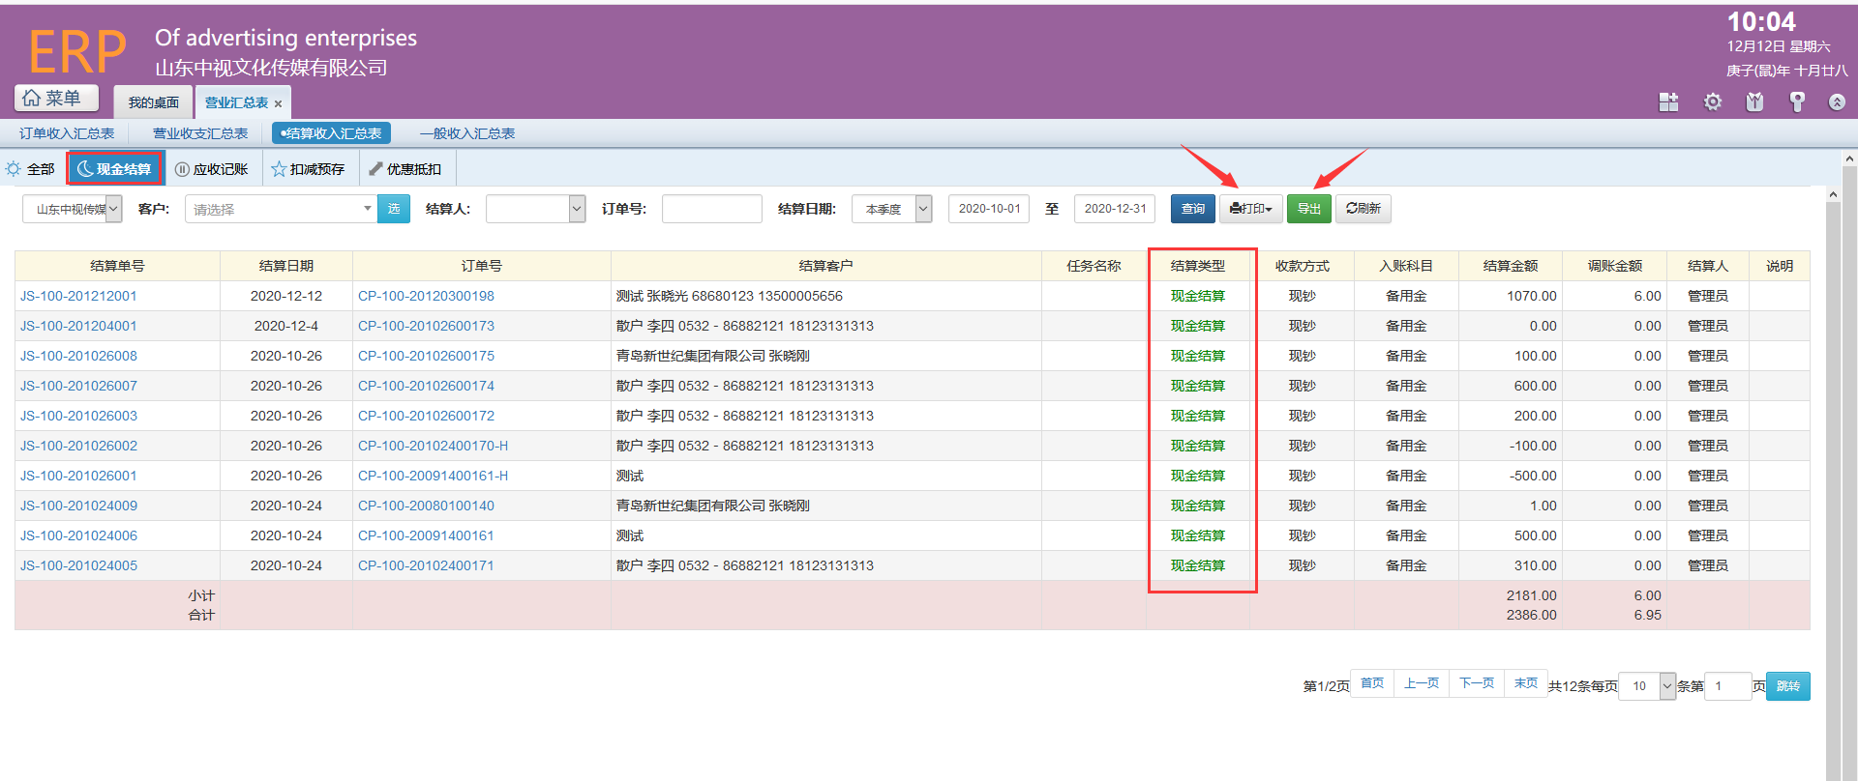Screen dimensions: 1858x781
Task: Close the 营业汇总表 tab
Action: click(x=278, y=103)
